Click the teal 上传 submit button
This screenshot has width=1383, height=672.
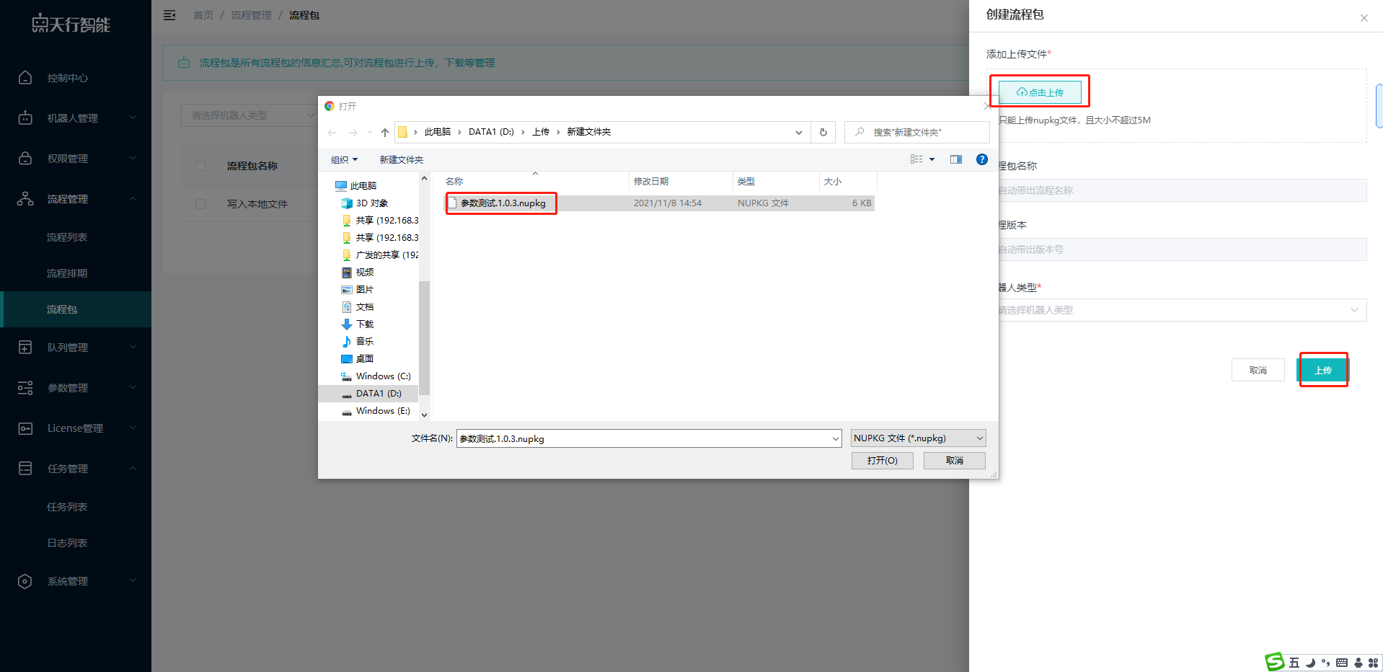[1323, 371]
